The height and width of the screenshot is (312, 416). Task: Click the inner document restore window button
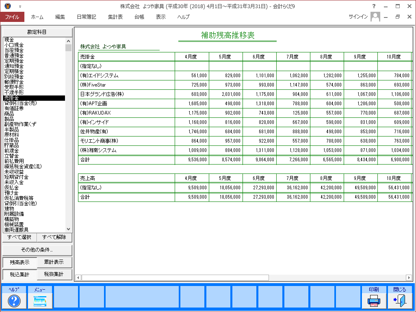coord(397,17)
